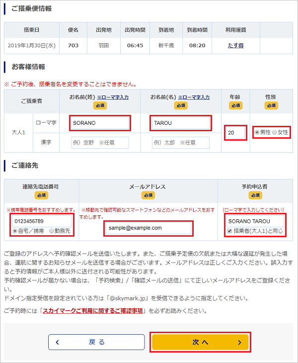Click the email field with sample@example.com

point(148,228)
